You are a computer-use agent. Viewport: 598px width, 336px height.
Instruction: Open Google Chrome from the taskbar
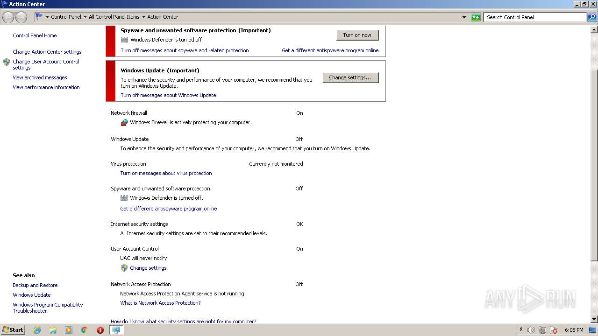[x=85, y=330]
